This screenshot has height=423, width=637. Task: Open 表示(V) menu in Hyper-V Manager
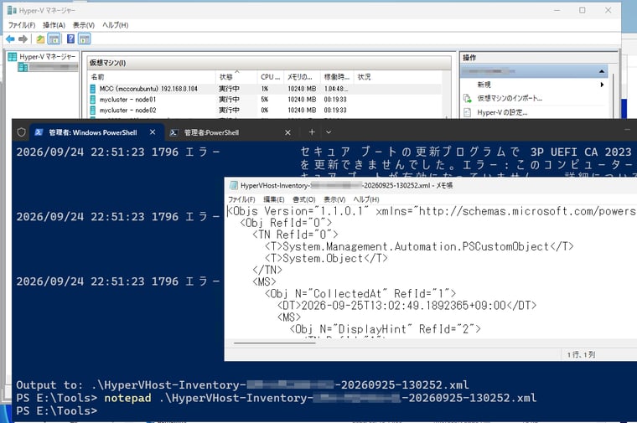[x=84, y=25]
